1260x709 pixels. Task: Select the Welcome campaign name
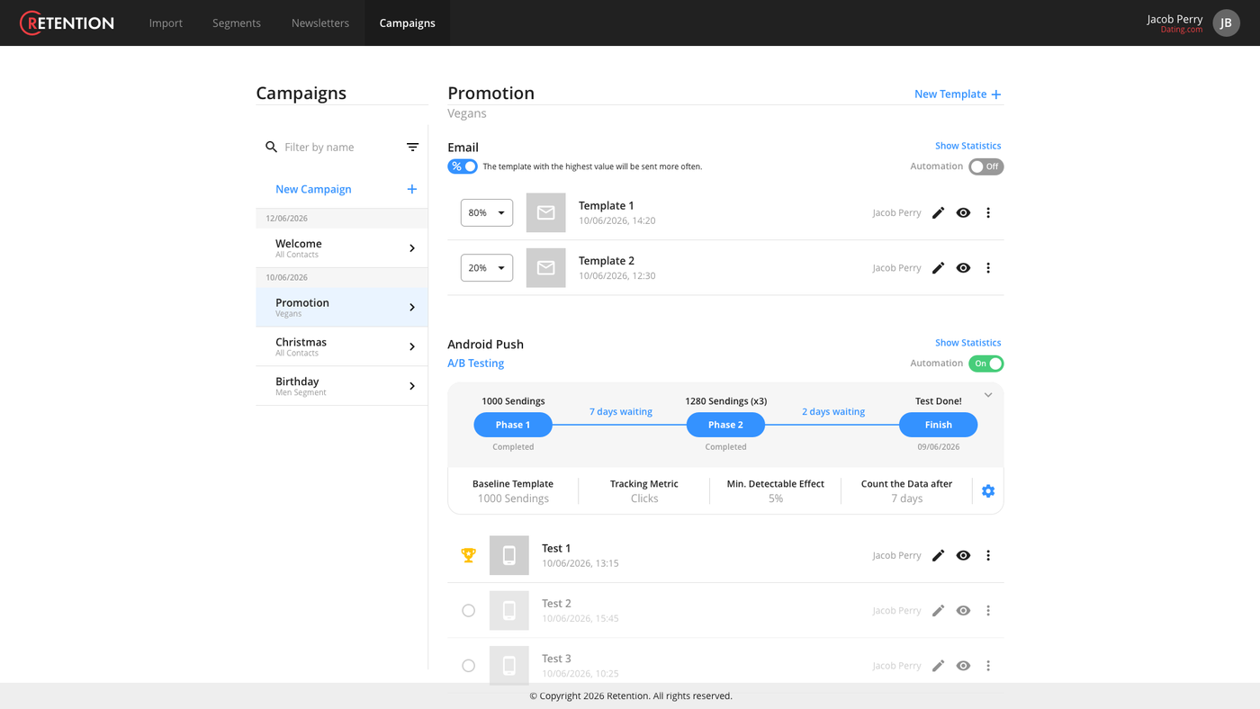coord(299,244)
